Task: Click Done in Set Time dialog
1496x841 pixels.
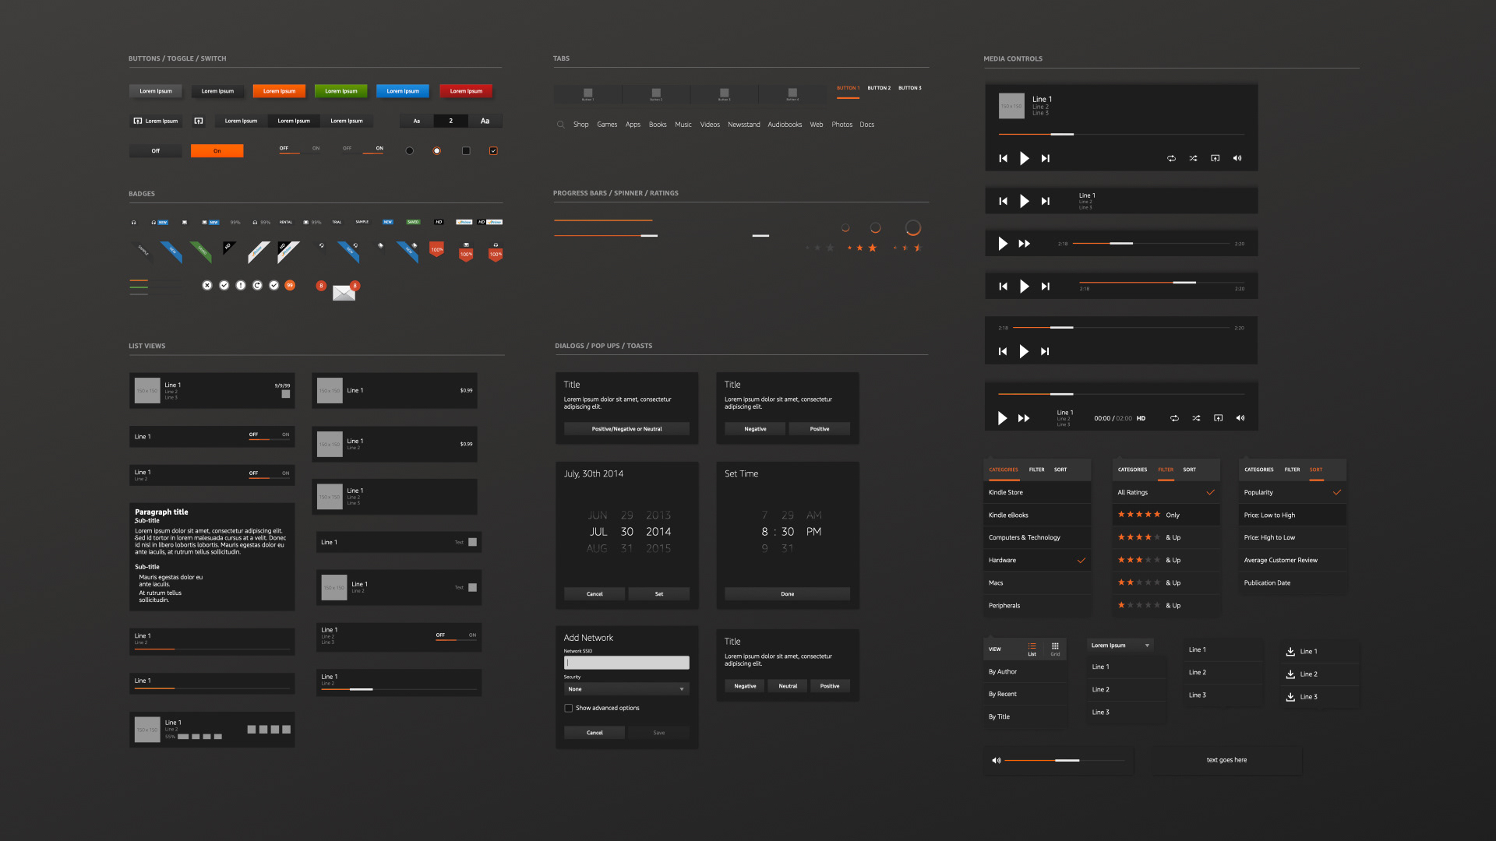Action: [787, 594]
